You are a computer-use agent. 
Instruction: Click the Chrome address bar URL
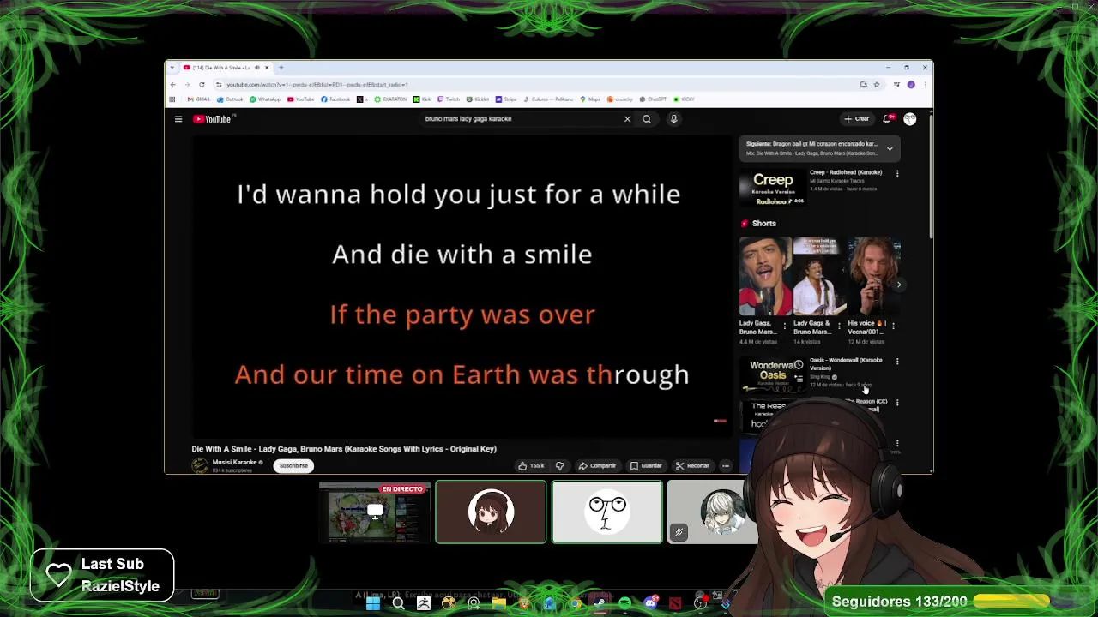coord(317,85)
